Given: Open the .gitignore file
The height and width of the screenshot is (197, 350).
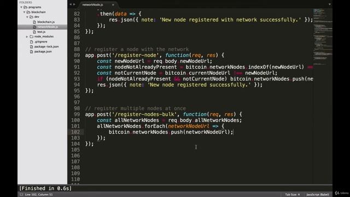Looking at the screenshot, I should click(41, 42).
